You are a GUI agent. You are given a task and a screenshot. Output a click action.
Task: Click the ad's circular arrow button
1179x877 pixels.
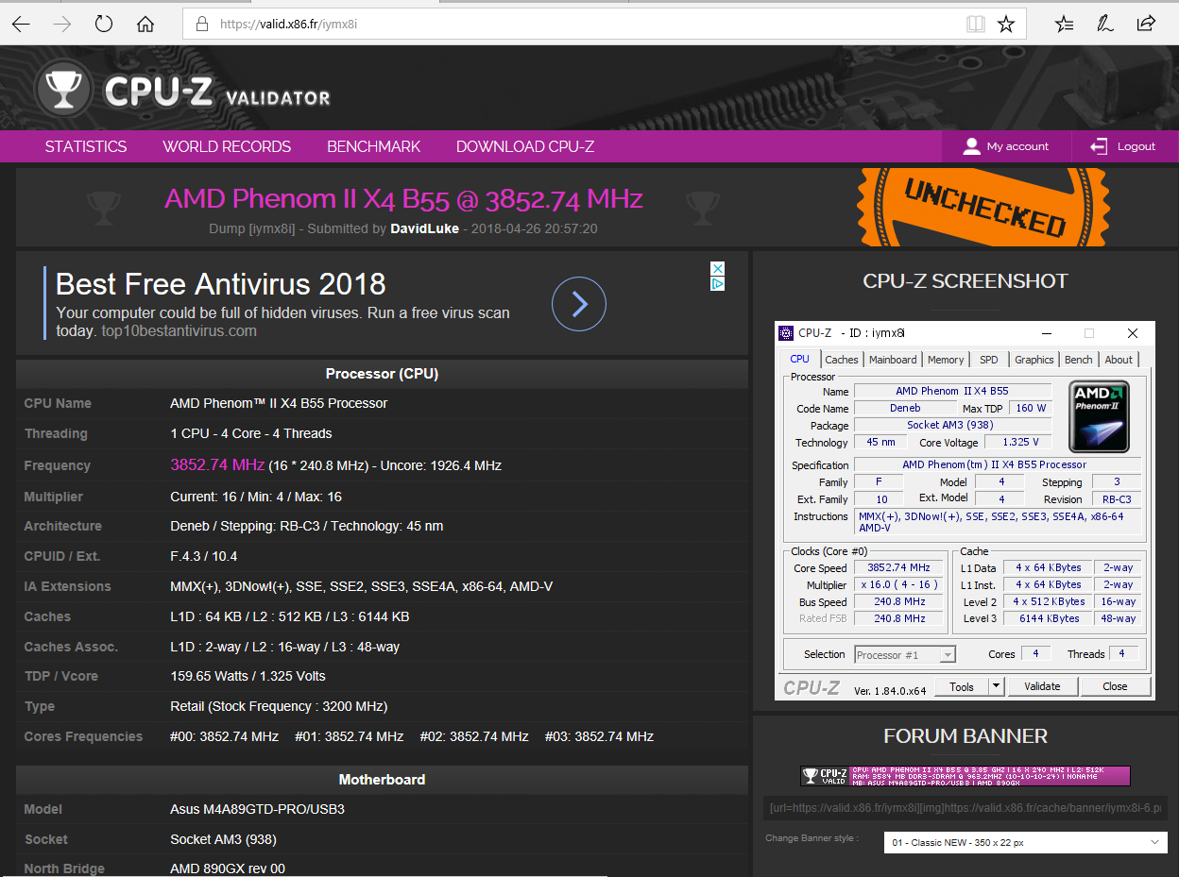click(579, 304)
